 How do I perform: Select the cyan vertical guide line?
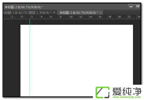(30, 58)
